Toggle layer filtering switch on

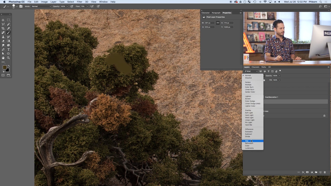coord(280,71)
